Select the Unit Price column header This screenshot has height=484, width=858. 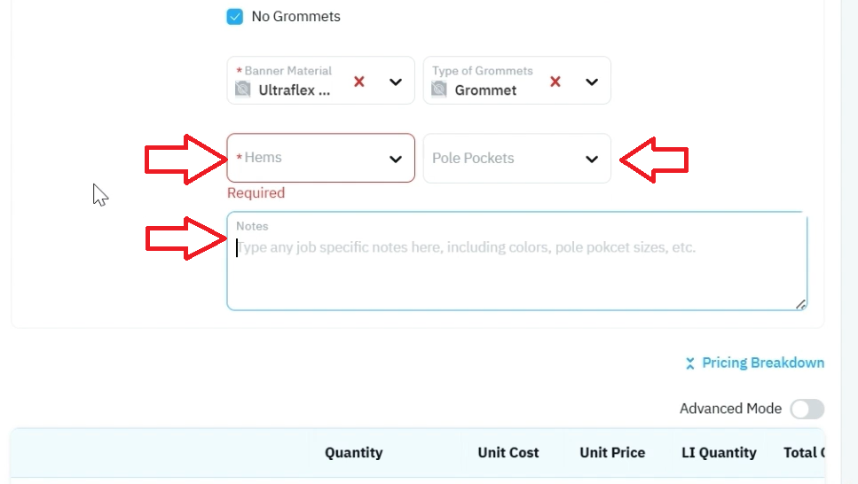point(612,452)
